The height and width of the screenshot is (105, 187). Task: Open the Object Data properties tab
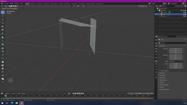coord(156,75)
